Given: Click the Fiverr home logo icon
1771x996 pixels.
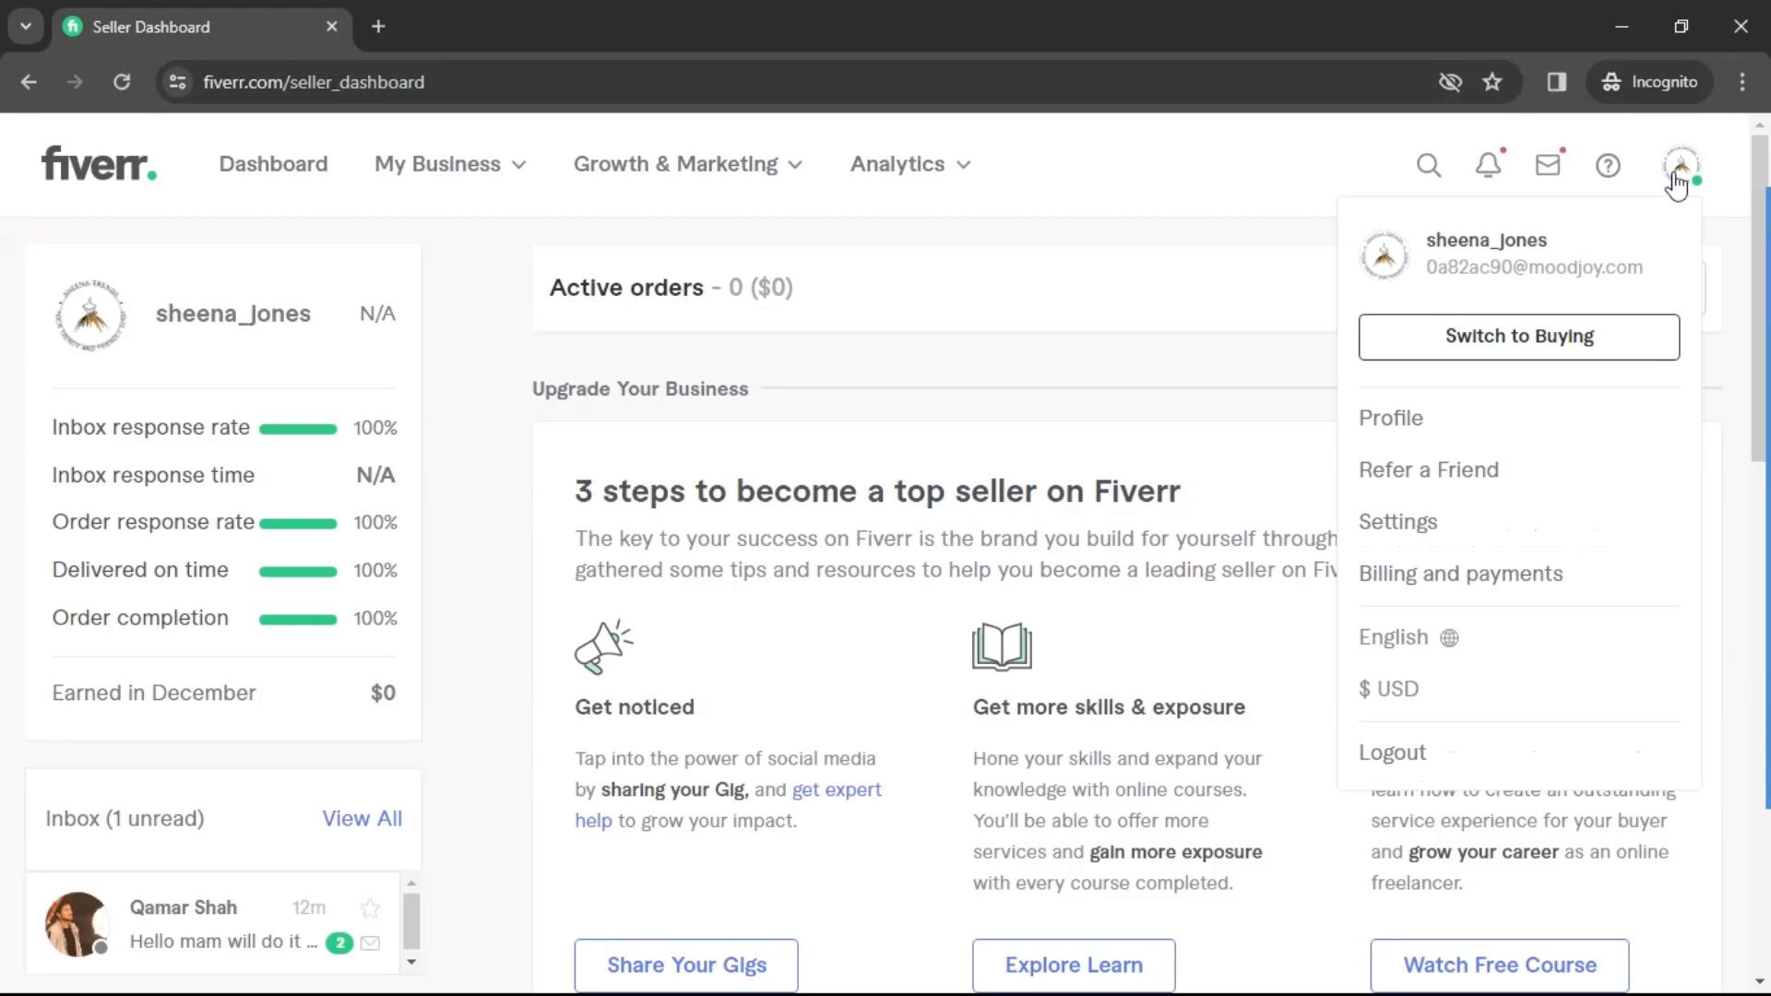Looking at the screenshot, I should (97, 164).
